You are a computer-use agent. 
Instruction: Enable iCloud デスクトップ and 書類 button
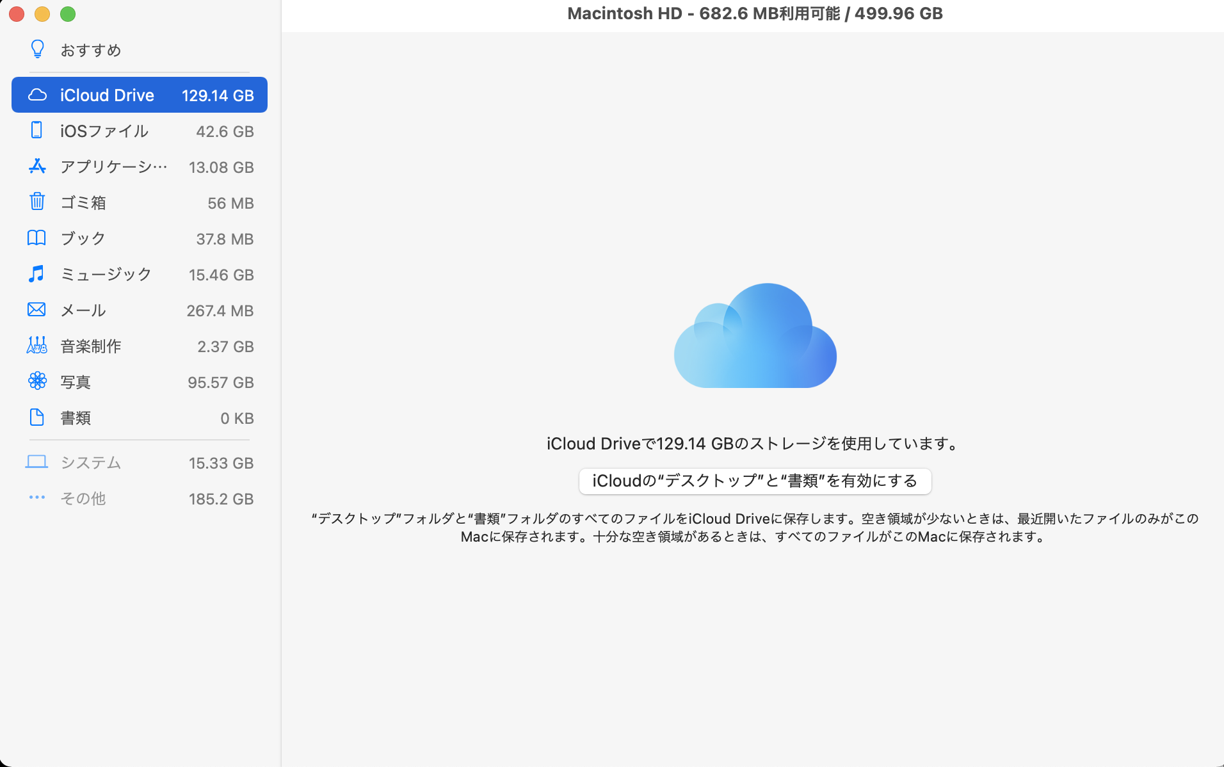click(x=755, y=481)
